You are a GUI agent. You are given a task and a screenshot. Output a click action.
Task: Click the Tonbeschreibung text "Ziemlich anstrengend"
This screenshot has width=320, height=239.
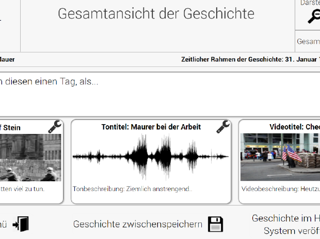(x=132, y=189)
